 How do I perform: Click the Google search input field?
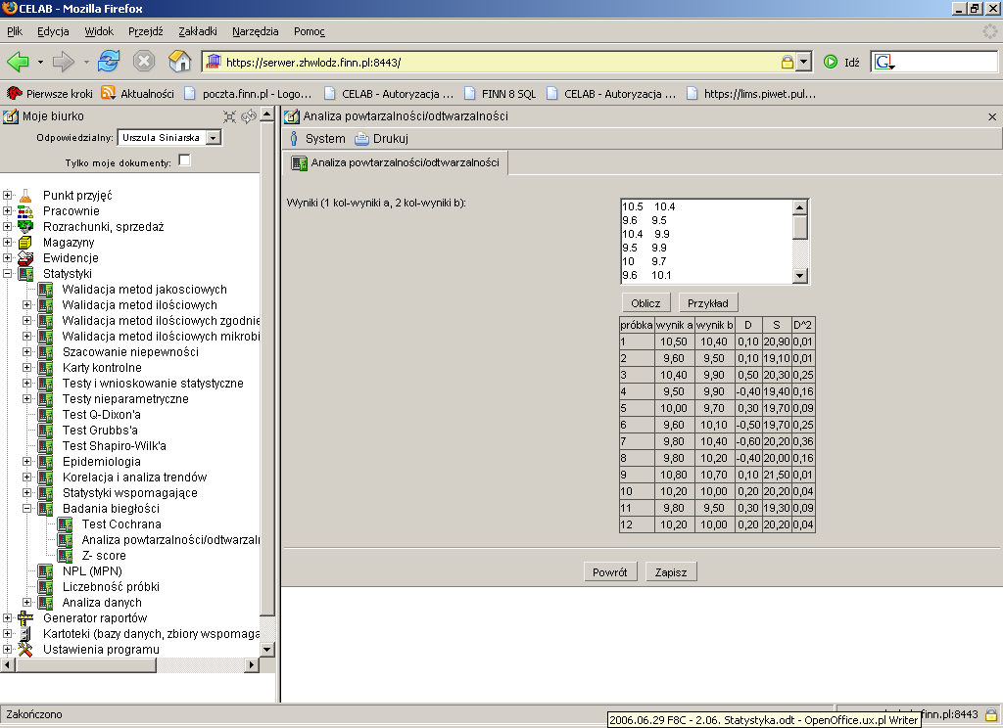point(947,62)
